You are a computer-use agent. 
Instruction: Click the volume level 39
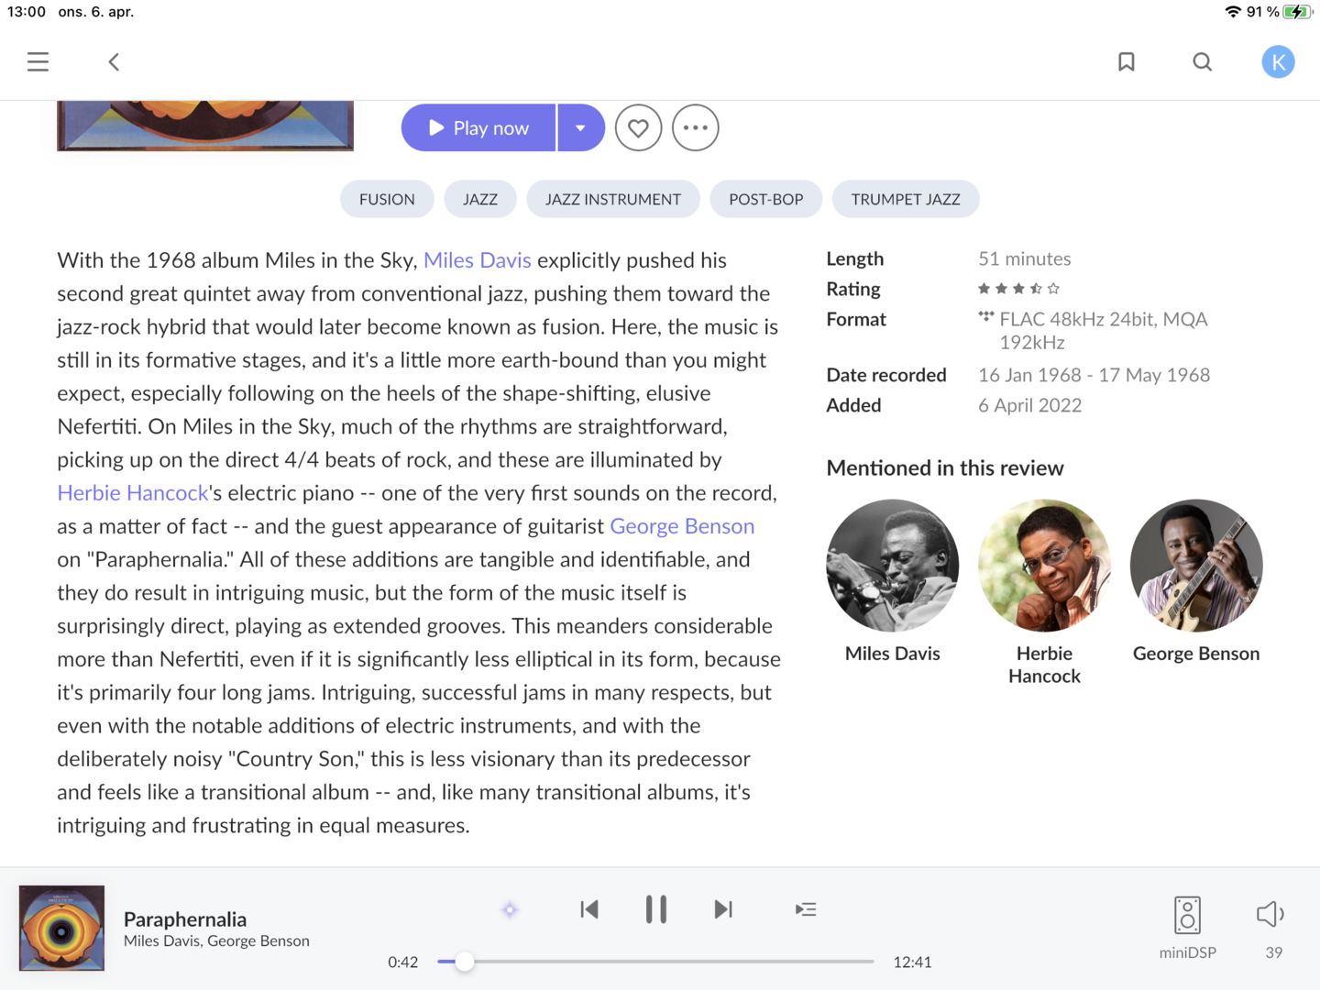click(1274, 953)
